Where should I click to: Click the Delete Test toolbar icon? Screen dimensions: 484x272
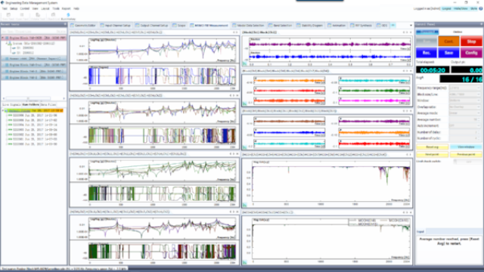click(38, 14)
